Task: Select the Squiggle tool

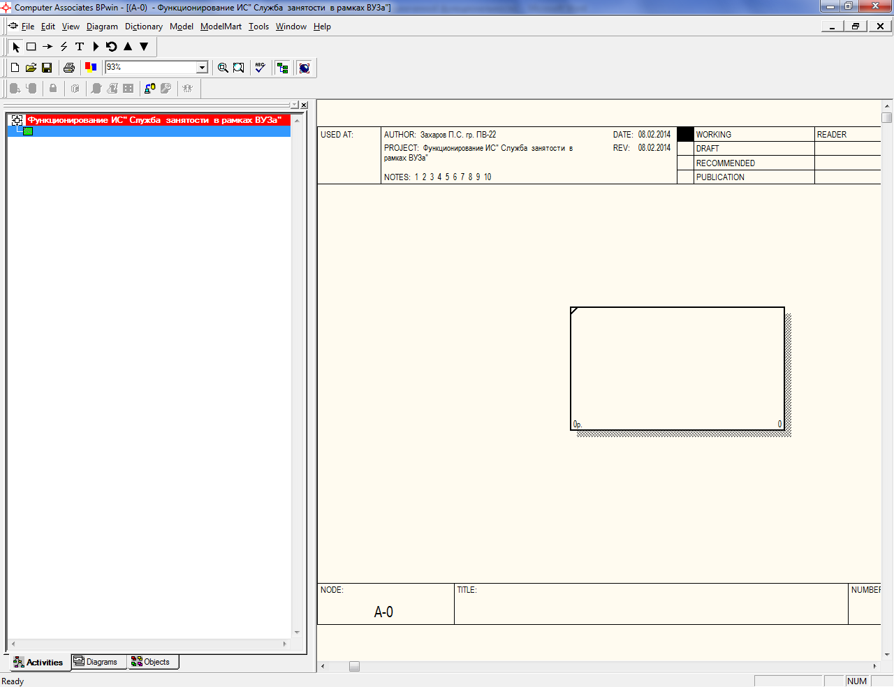Action: [x=64, y=47]
